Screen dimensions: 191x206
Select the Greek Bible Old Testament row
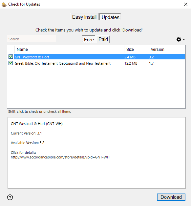(x=99, y=63)
